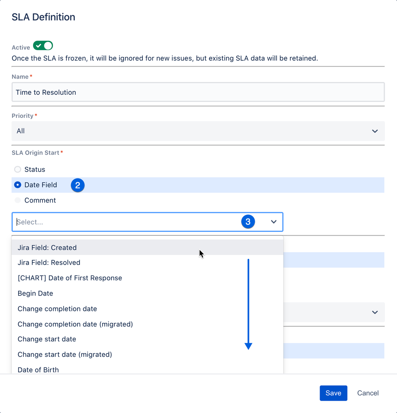Click the Cancel button
The height and width of the screenshot is (413, 397).
[x=368, y=393]
